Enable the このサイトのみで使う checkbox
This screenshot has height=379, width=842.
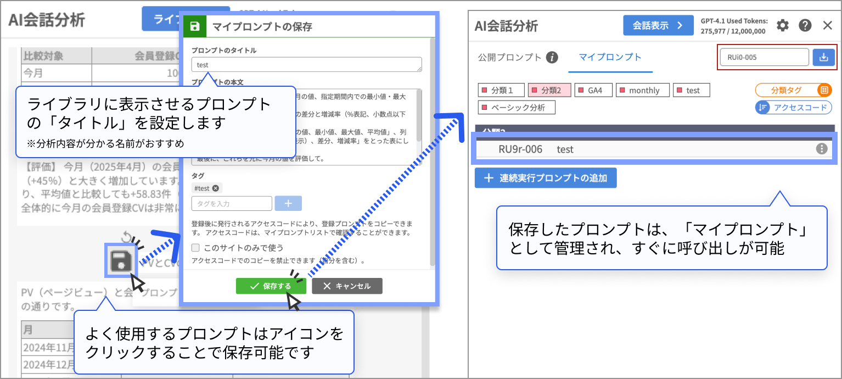click(x=195, y=248)
